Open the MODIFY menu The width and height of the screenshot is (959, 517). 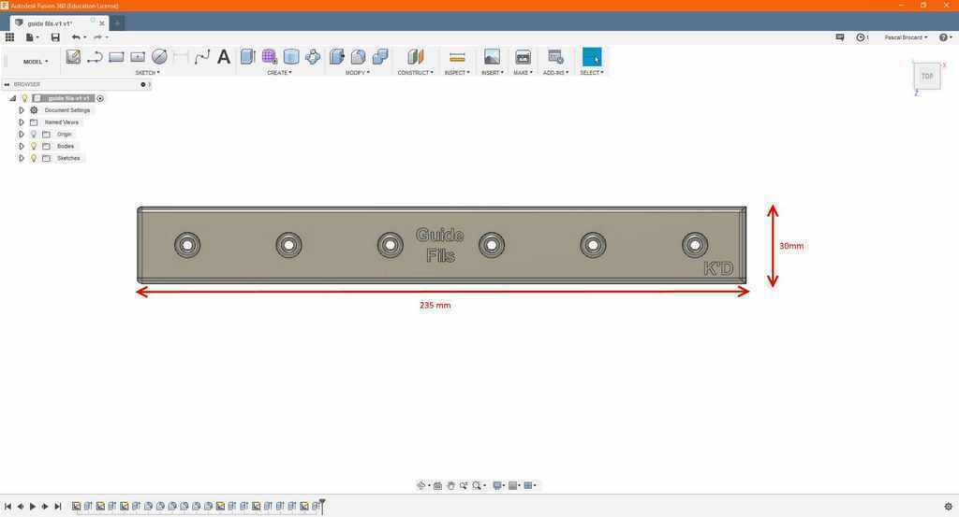357,72
